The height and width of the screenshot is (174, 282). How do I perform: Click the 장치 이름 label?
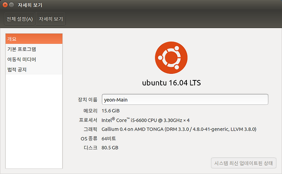[x=88, y=99]
